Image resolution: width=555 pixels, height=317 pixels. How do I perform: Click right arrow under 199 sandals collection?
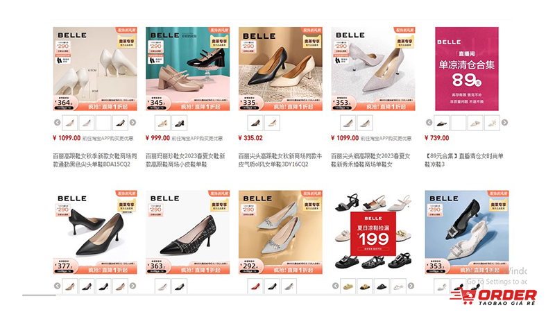coord(411,286)
